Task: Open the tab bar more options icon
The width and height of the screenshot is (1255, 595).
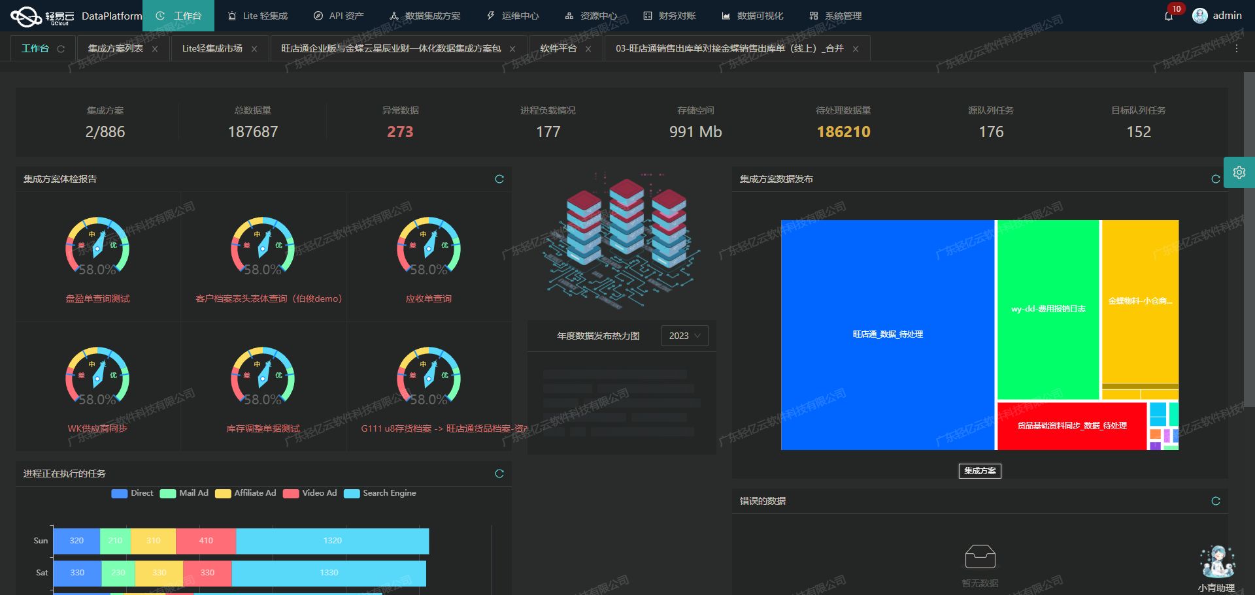Action: point(1236,48)
